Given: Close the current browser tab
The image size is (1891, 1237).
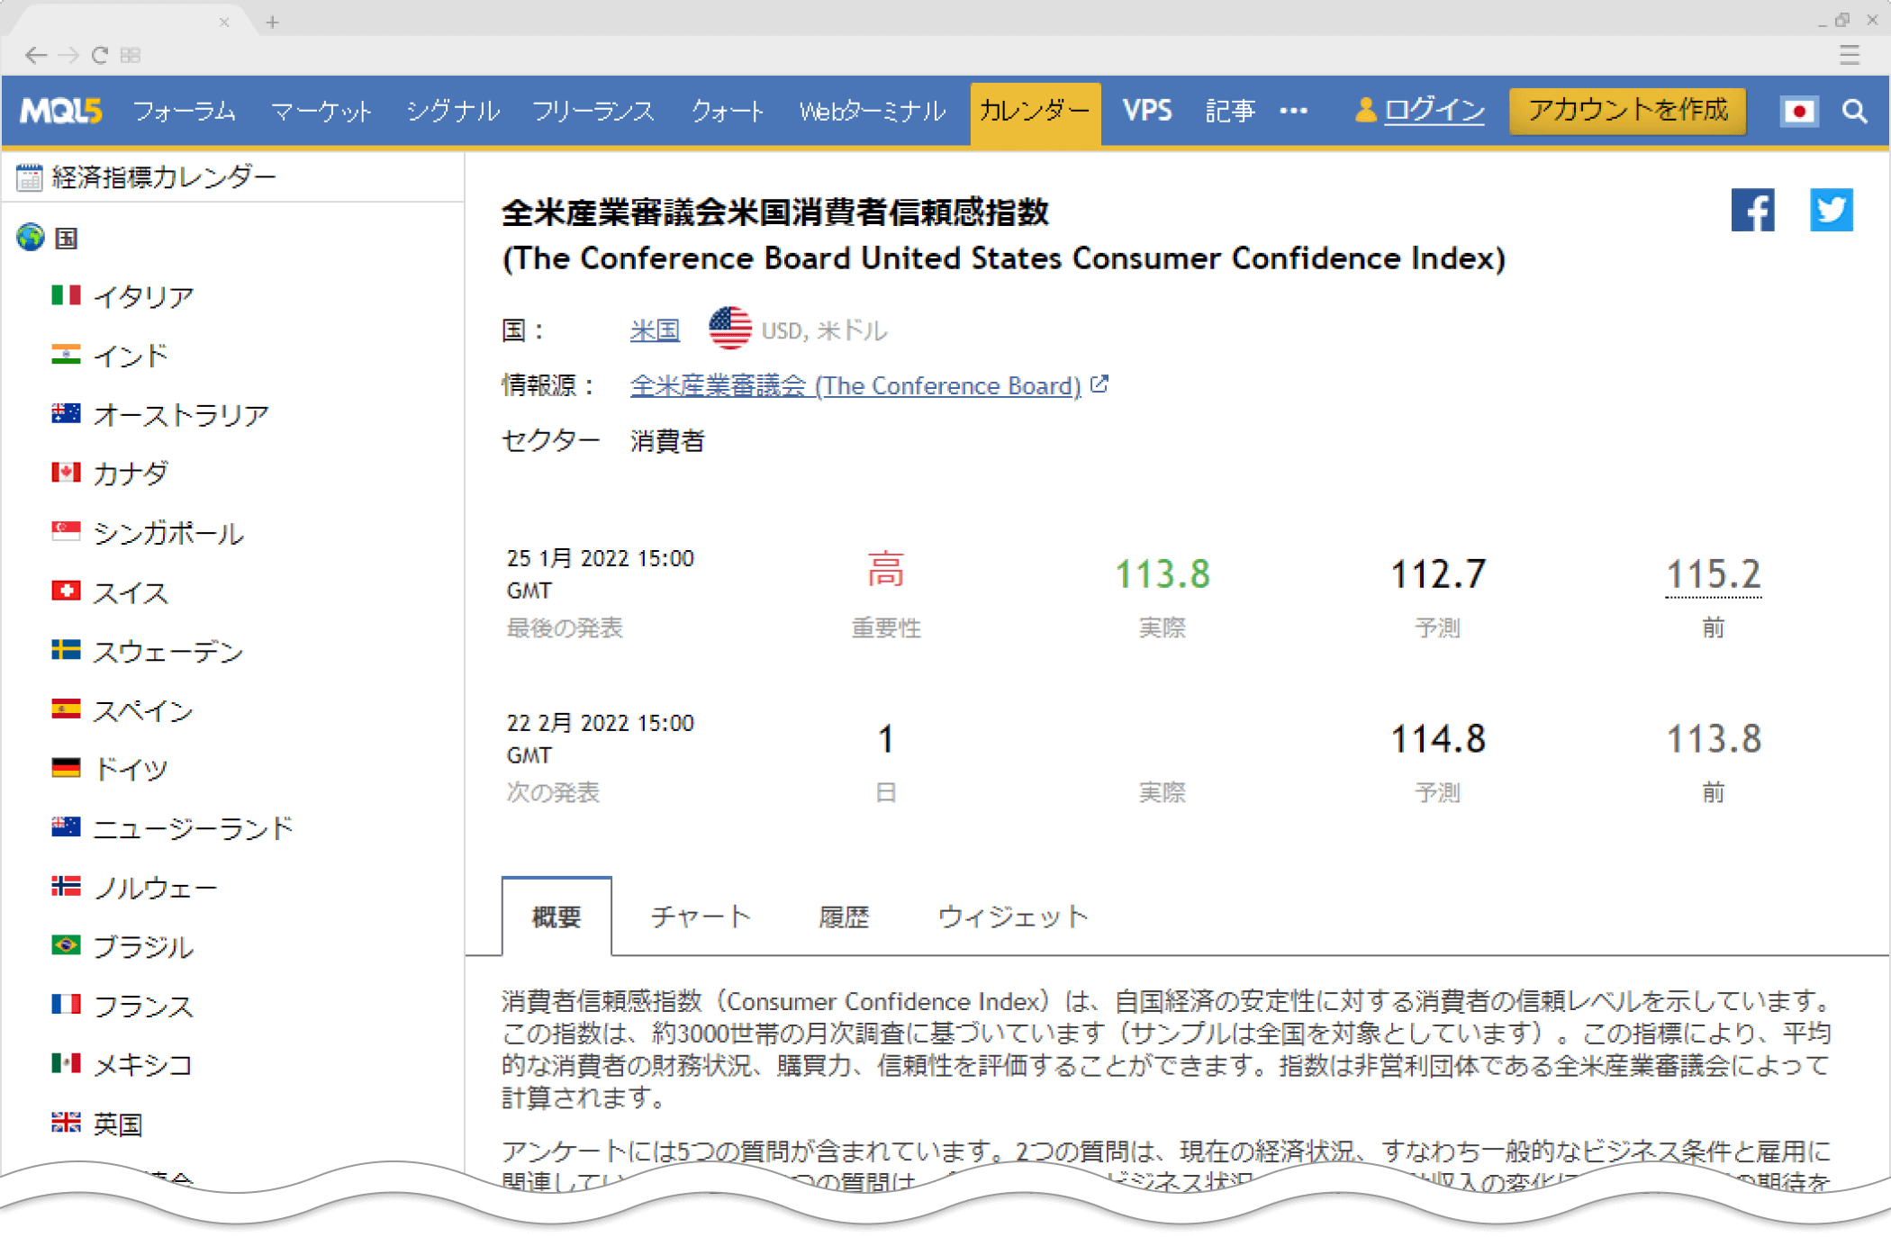Looking at the screenshot, I should pyautogui.click(x=224, y=22).
